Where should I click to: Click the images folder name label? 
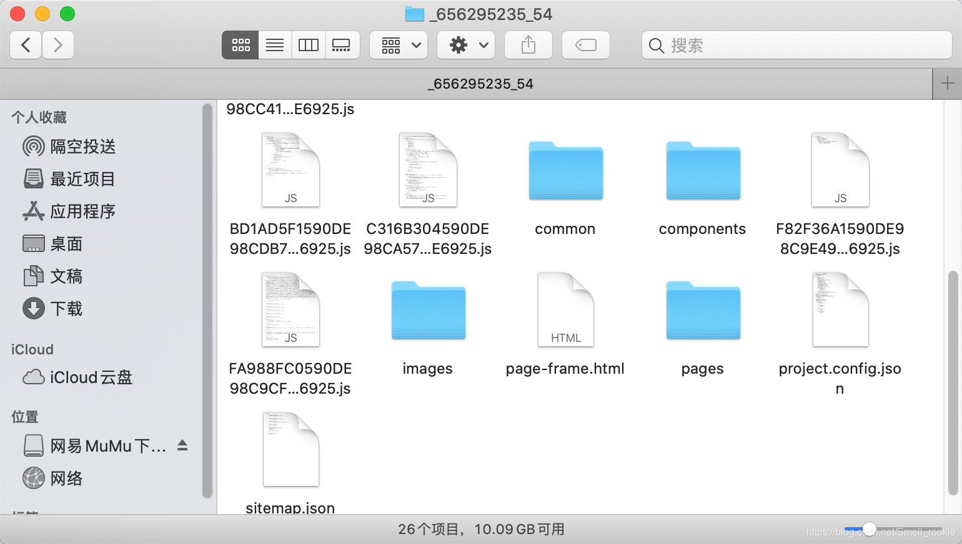coord(428,369)
